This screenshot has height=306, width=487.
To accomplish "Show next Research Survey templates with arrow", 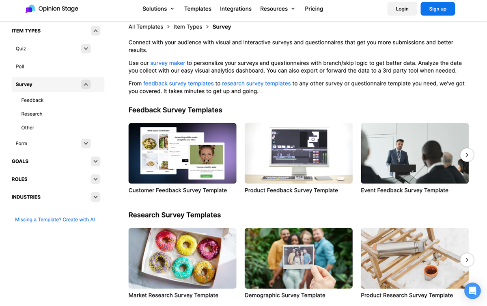I will tap(467, 260).
